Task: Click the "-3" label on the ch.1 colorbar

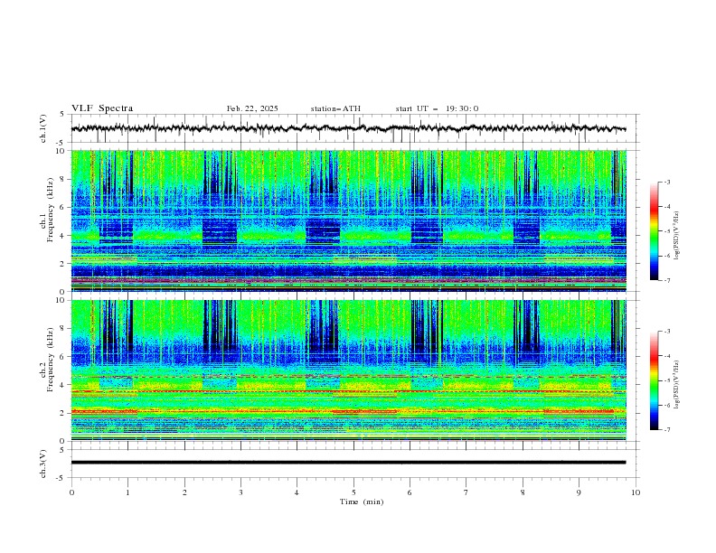Action: tap(666, 182)
